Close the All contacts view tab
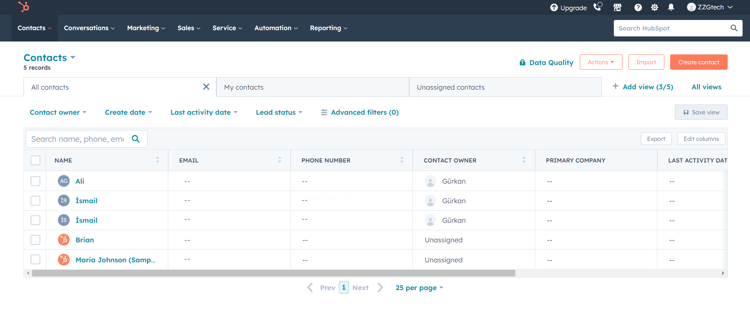This screenshot has width=750, height=314. [206, 87]
